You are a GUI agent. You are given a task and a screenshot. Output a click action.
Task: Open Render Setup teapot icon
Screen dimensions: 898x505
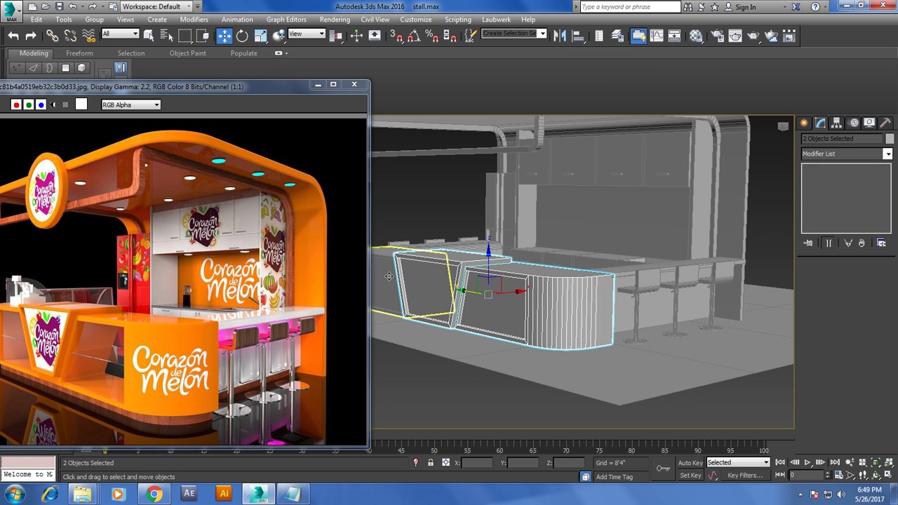pyautogui.click(x=717, y=36)
